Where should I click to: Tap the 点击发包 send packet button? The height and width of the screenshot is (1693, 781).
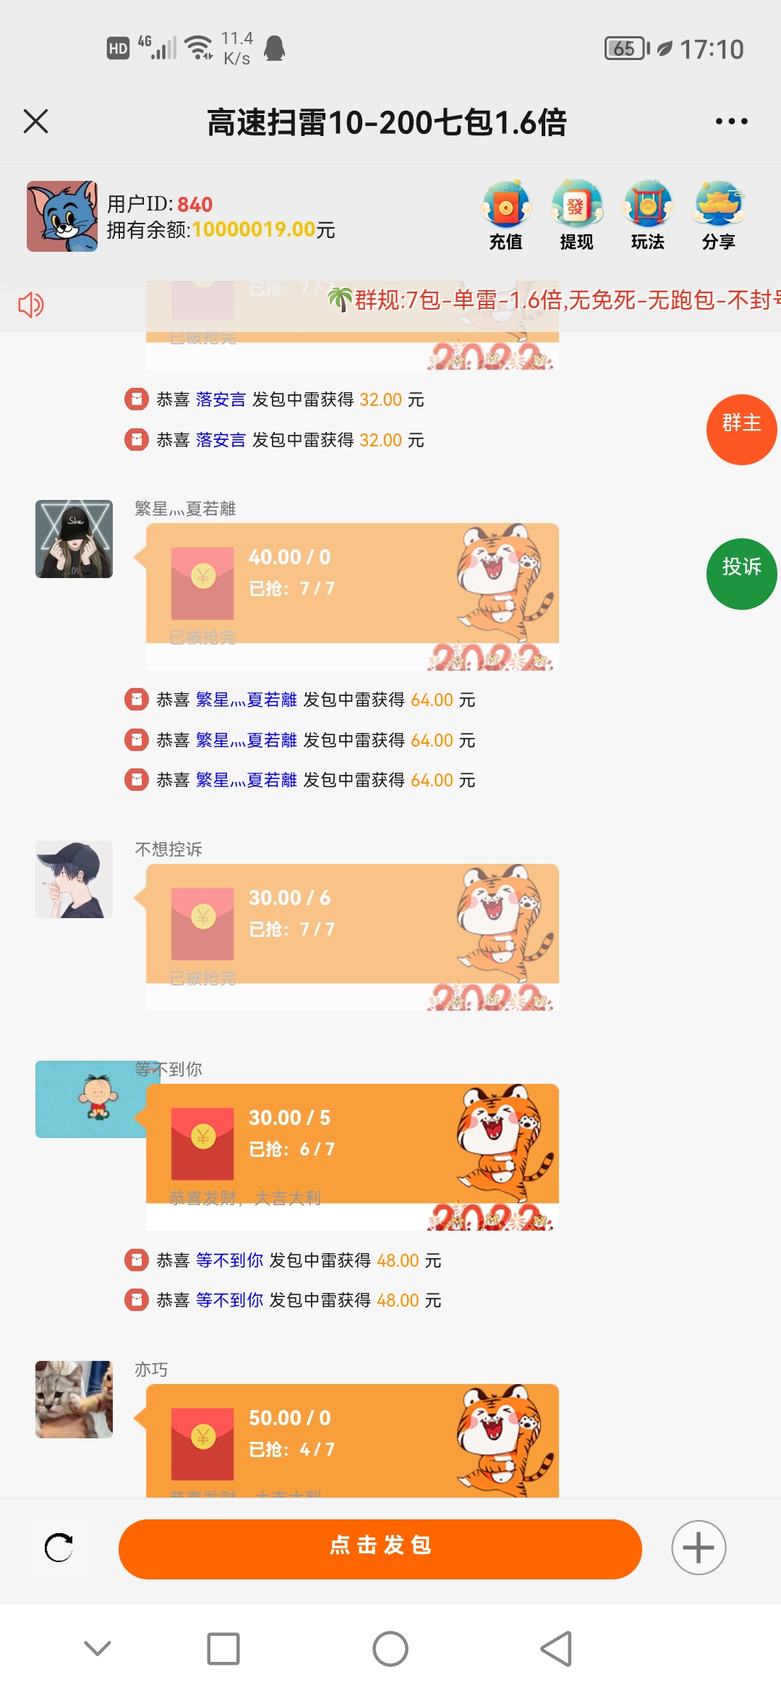(x=380, y=1548)
